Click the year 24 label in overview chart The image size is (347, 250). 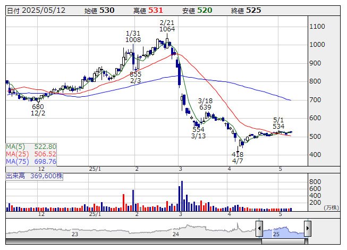[176, 234]
